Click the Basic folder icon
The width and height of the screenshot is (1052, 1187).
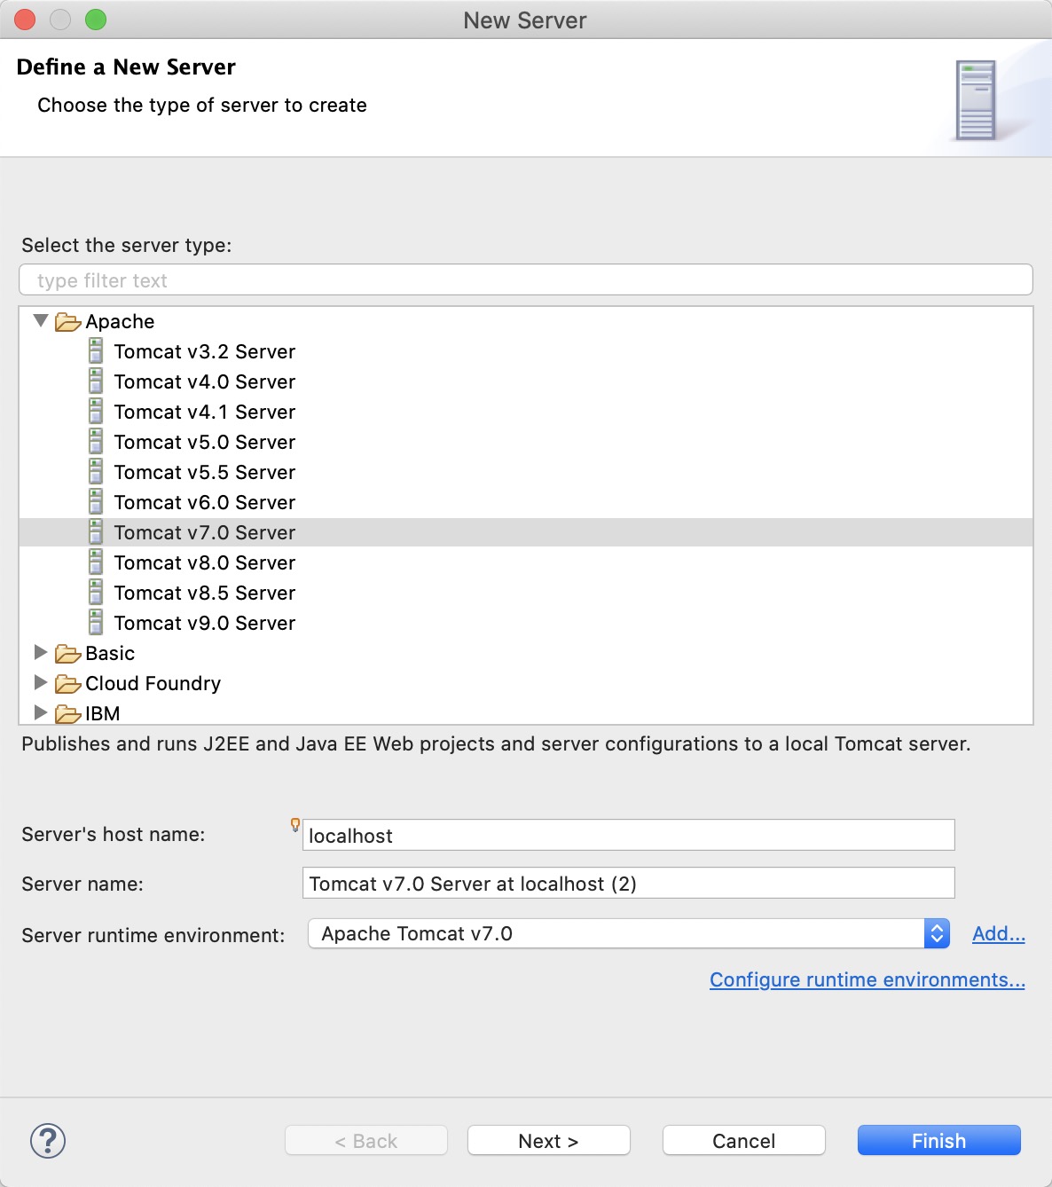[x=67, y=654]
